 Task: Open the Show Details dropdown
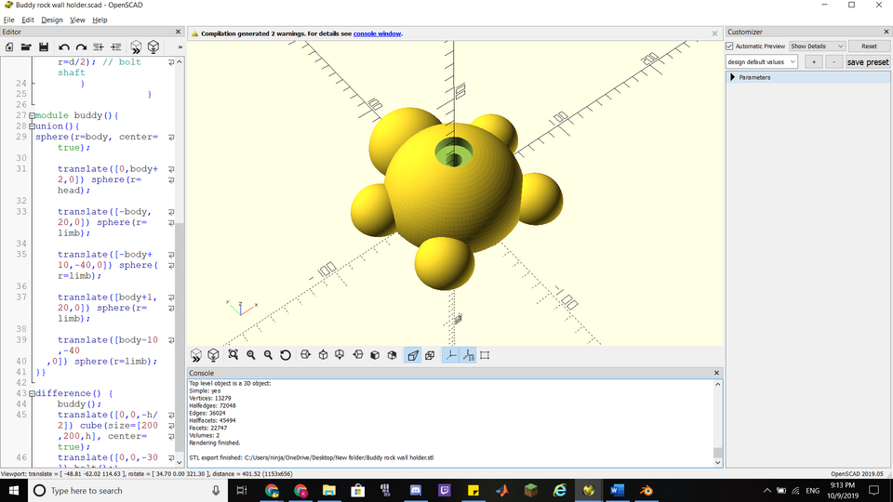(x=817, y=46)
